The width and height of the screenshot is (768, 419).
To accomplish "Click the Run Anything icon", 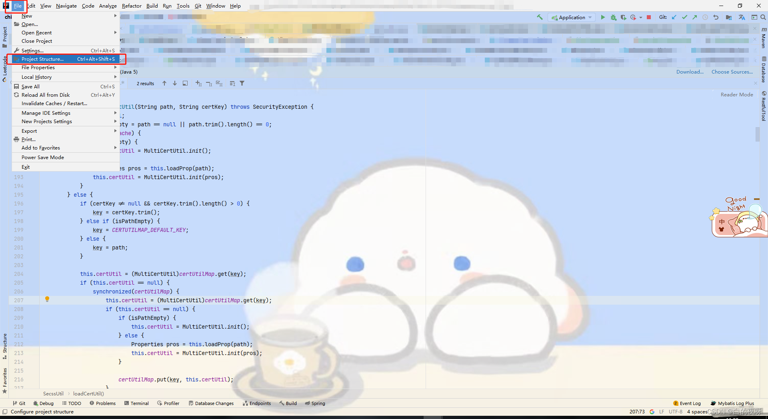I will pyautogui.click(x=754, y=17).
